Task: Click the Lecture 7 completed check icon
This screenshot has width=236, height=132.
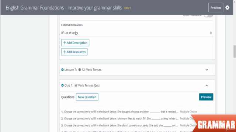Action: (62, 70)
